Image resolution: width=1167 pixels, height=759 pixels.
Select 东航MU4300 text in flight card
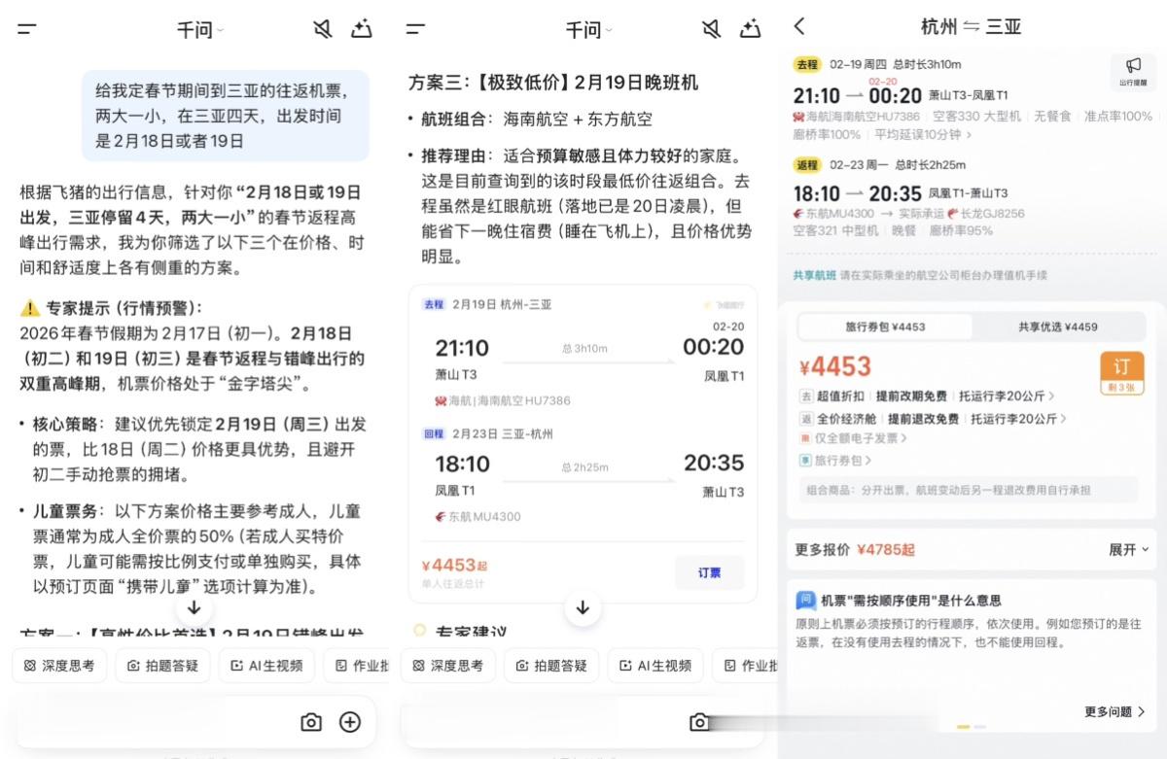pos(477,517)
